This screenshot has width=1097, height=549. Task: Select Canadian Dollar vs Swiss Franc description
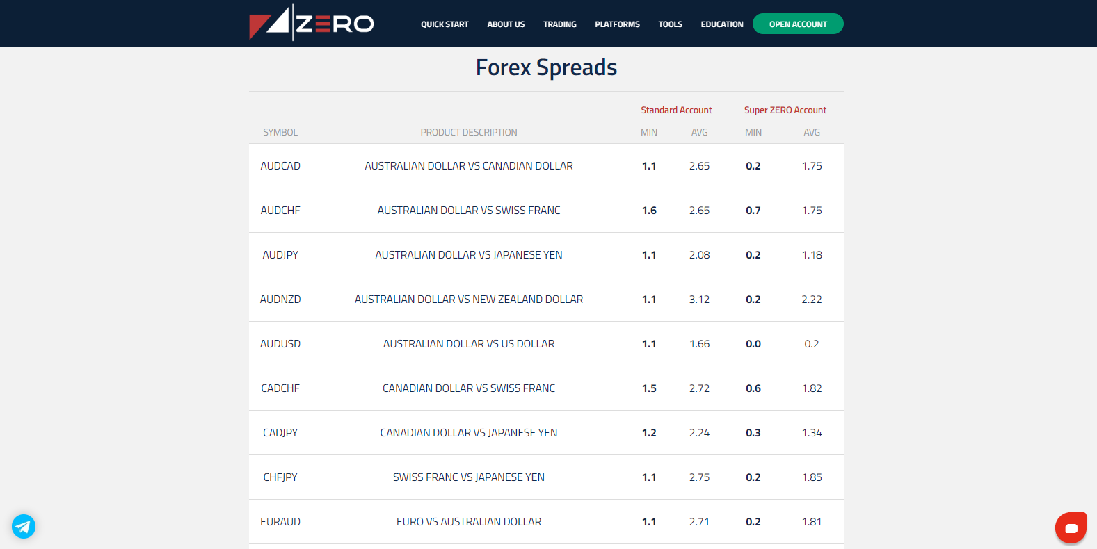tap(468, 388)
